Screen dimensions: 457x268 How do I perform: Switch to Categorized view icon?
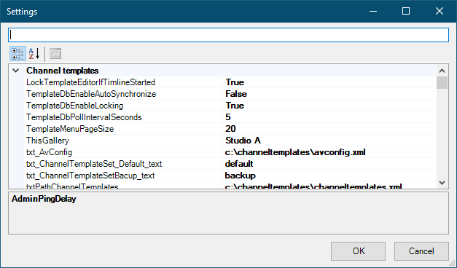(x=17, y=54)
